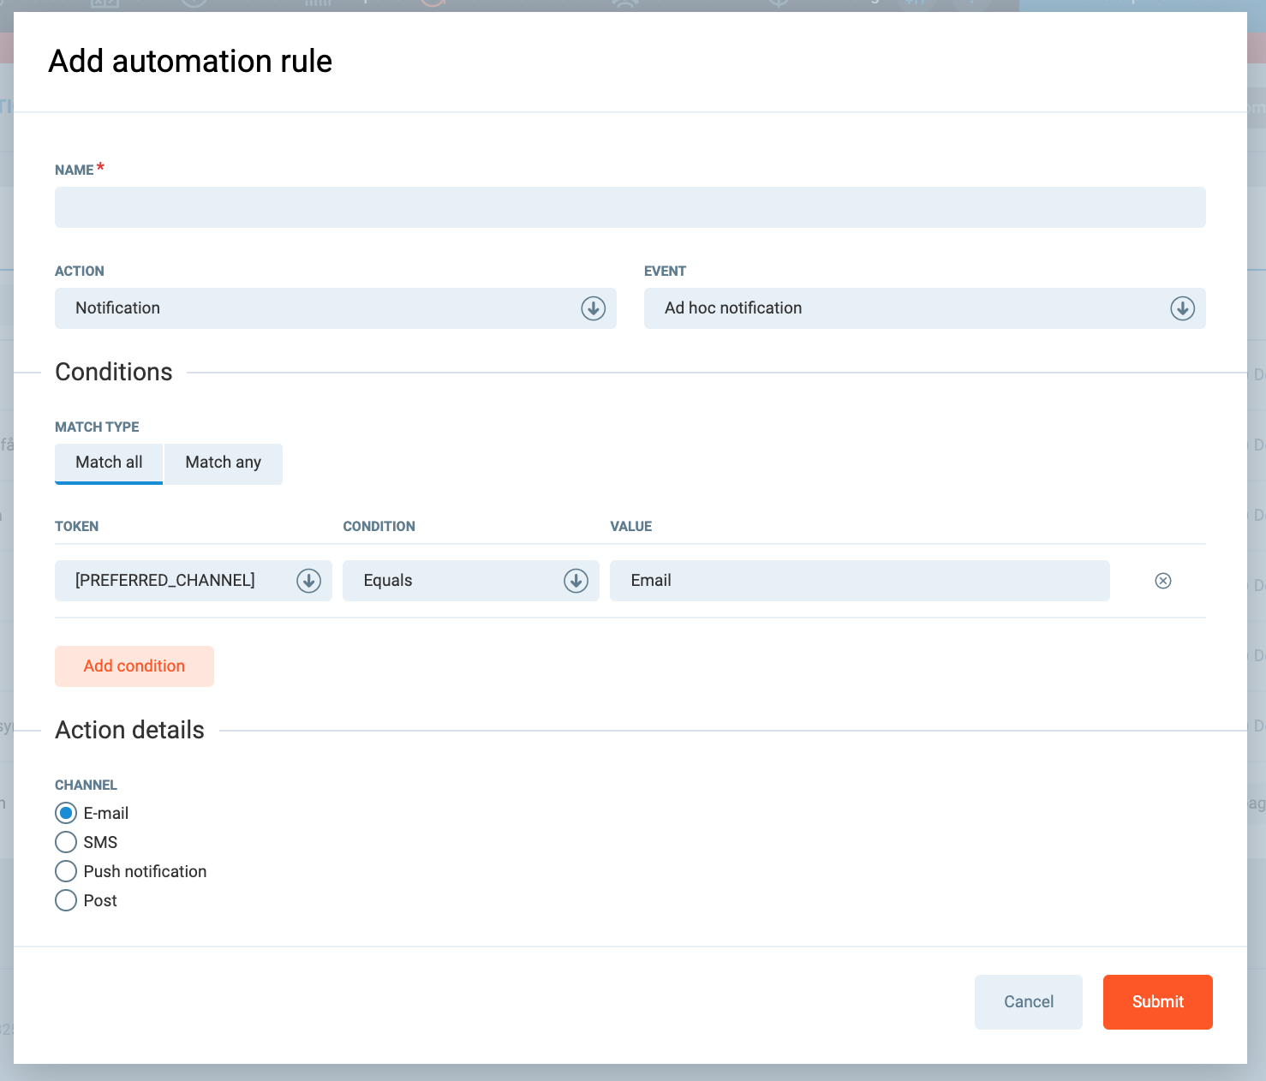The height and width of the screenshot is (1081, 1266).
Task: Click the arrow icon beside [PREFERRED_CHANNEL]
Action: coord(308,581)
